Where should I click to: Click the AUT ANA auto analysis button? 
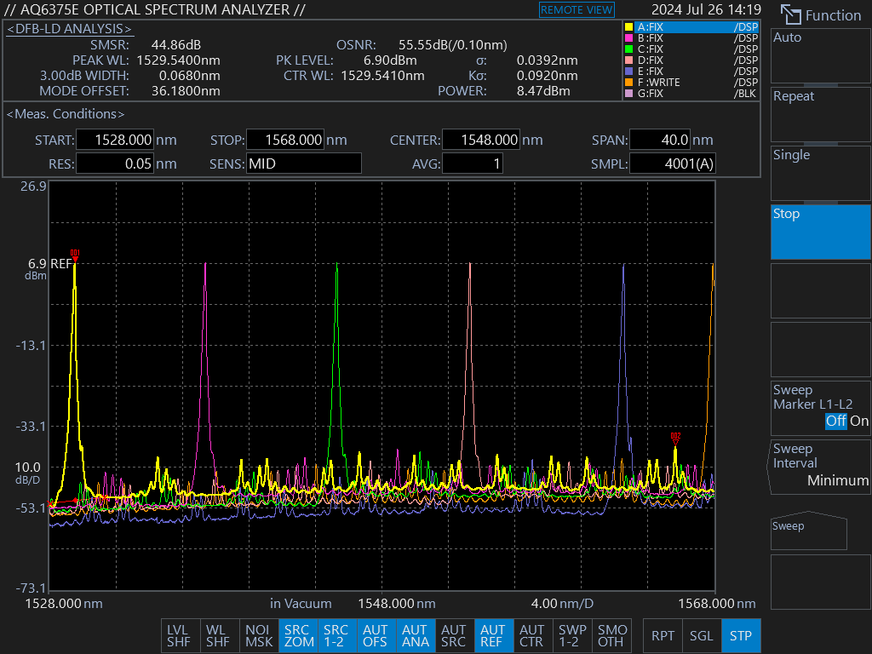click(415, 636)
